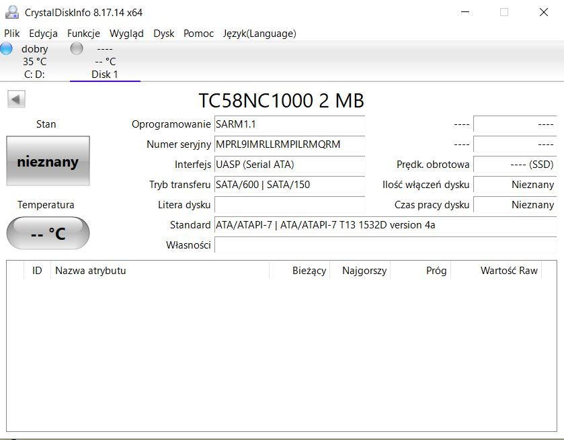Select the C: D: disk tab
Viewport: 564px width, 440px height.
coord(34,61)
